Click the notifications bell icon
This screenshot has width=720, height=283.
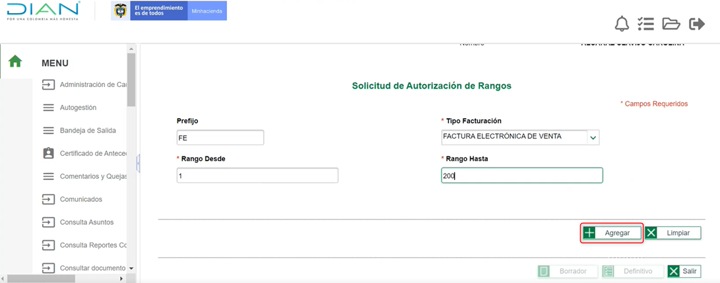point(622,24)
